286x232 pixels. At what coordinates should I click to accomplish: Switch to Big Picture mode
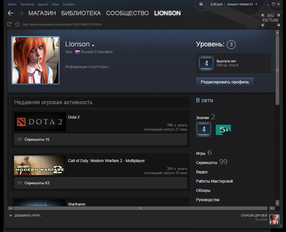(271, 20)
